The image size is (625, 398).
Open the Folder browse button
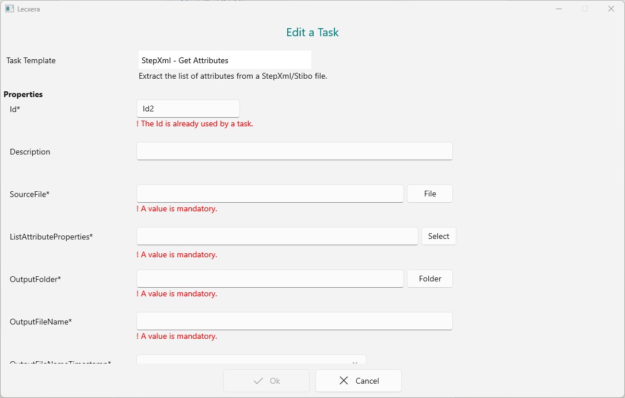click(x=429, y=279)
